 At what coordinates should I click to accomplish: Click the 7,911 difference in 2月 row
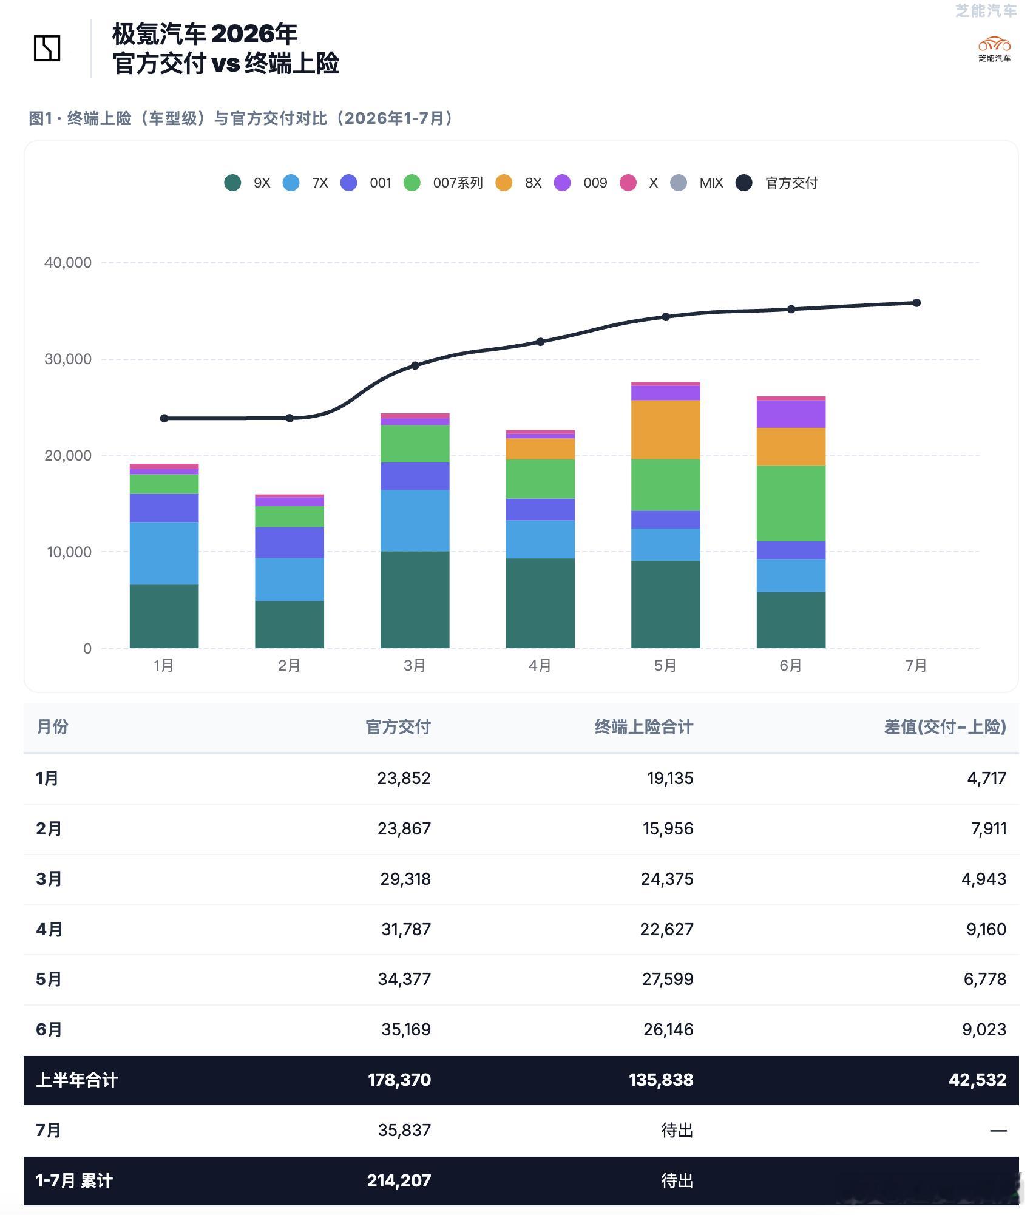point(989,828)
